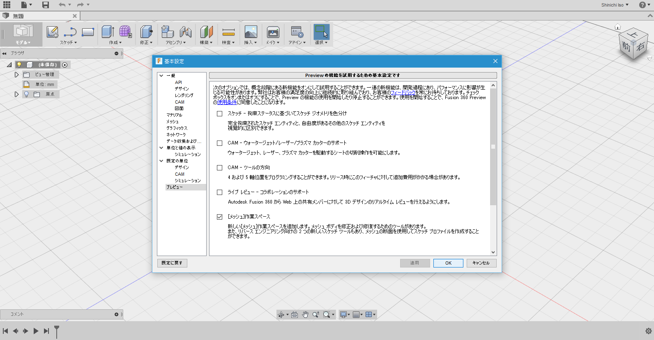Click the New Component icon in アセンブリ
The image size is (654, 340).
pos(168,32)
